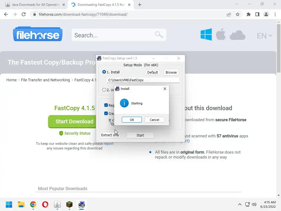Click the blue info icon in Install dialog
Image resolution: width=281 pixels, height=211 pixels.
coord(124,103)
